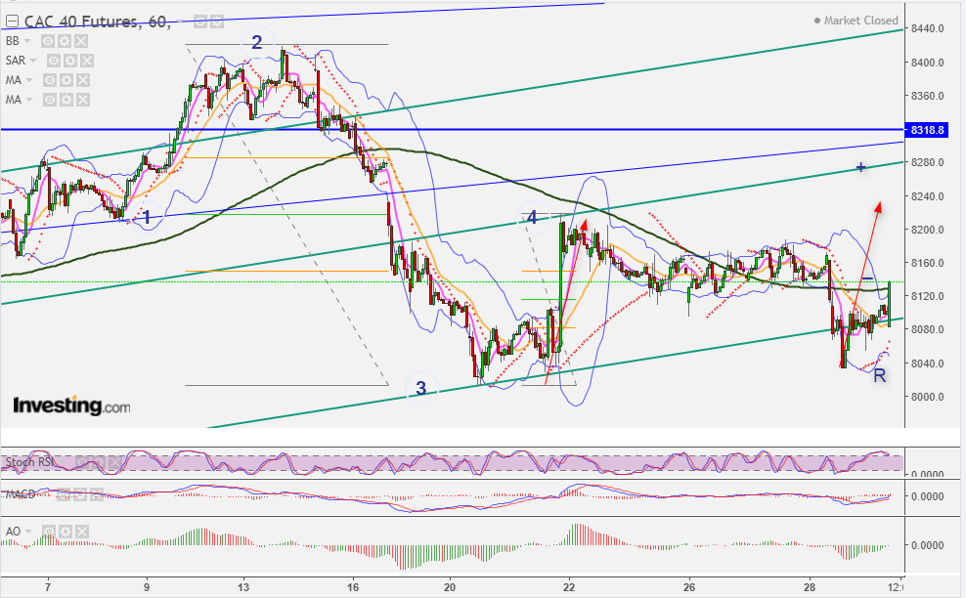
Task: Expand the first MA indicator dropdown arrow
Action: tap(29, 80)
